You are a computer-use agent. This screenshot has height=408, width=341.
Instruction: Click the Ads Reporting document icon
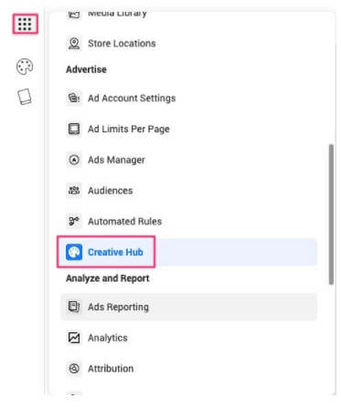[x=74, y=307]
